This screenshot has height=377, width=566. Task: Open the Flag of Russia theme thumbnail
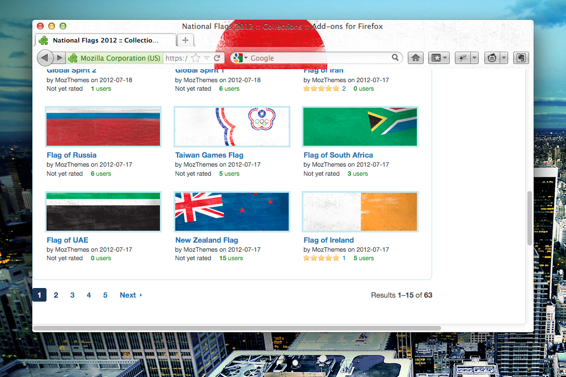103,126
